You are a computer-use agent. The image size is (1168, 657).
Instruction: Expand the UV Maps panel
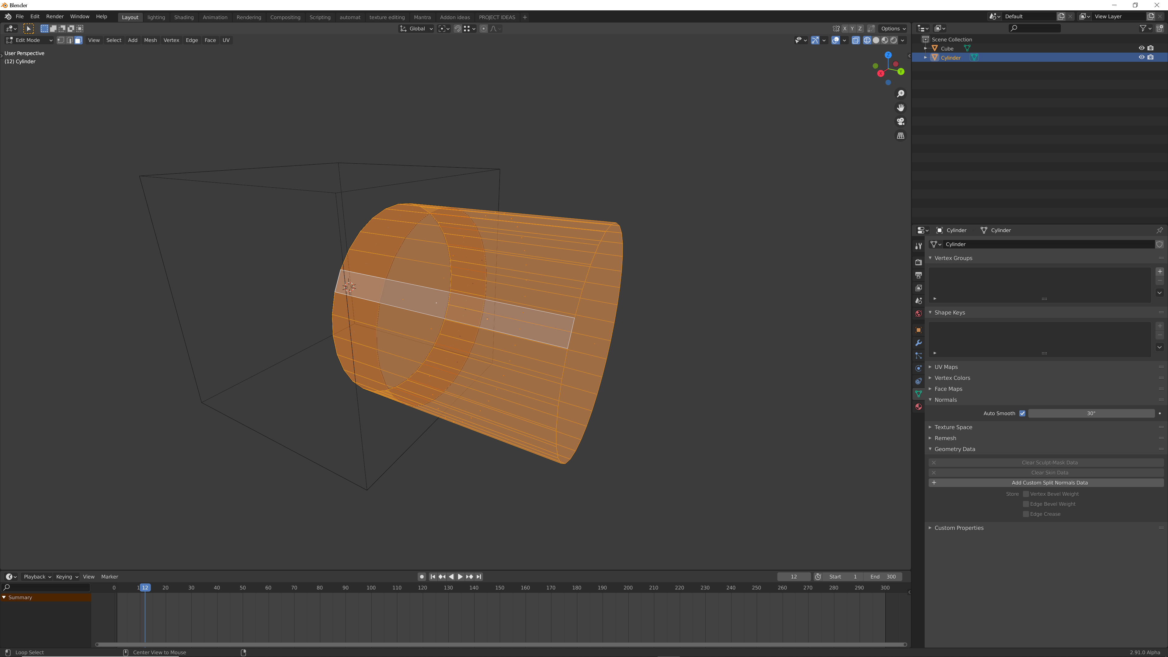pos(946,367)
